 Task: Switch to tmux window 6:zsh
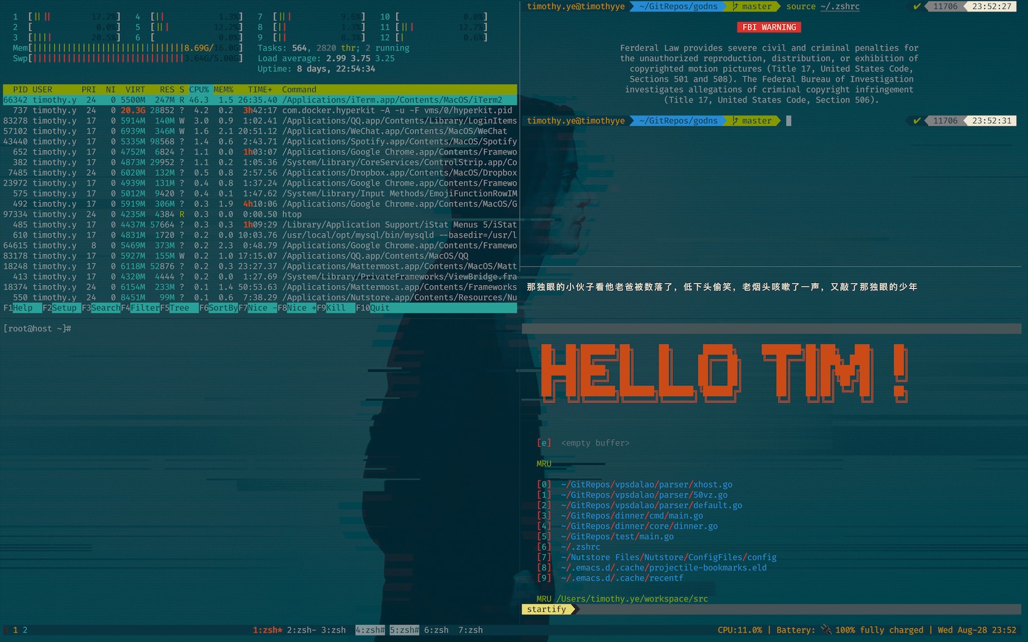pos(436,630)
